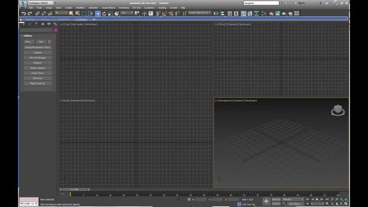Open the Front viewport Standard label menu
368x207 pixels.
232,24
